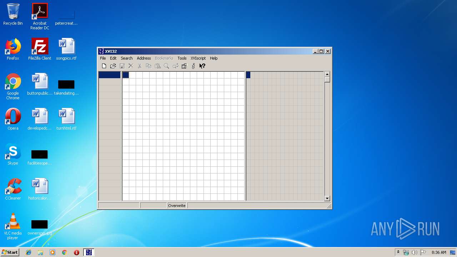
Task: Click the context help arrow-question icon
Action: 202,66
